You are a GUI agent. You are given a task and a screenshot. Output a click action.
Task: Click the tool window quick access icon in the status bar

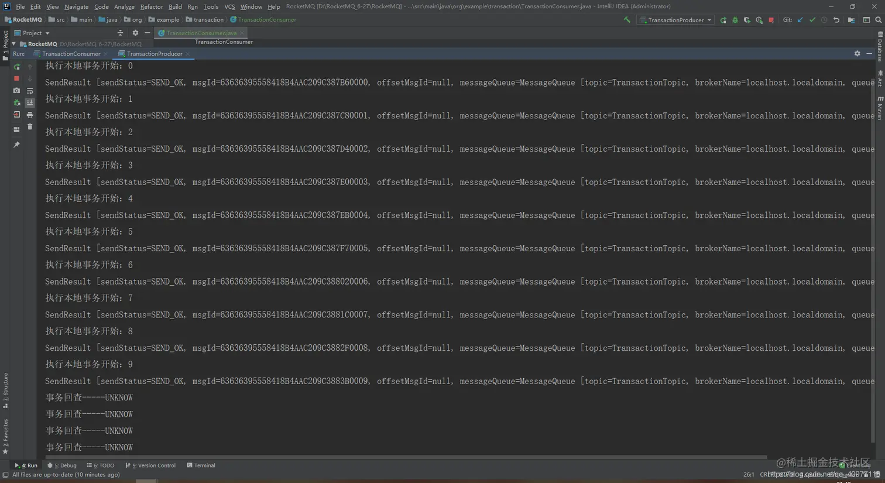5,475
